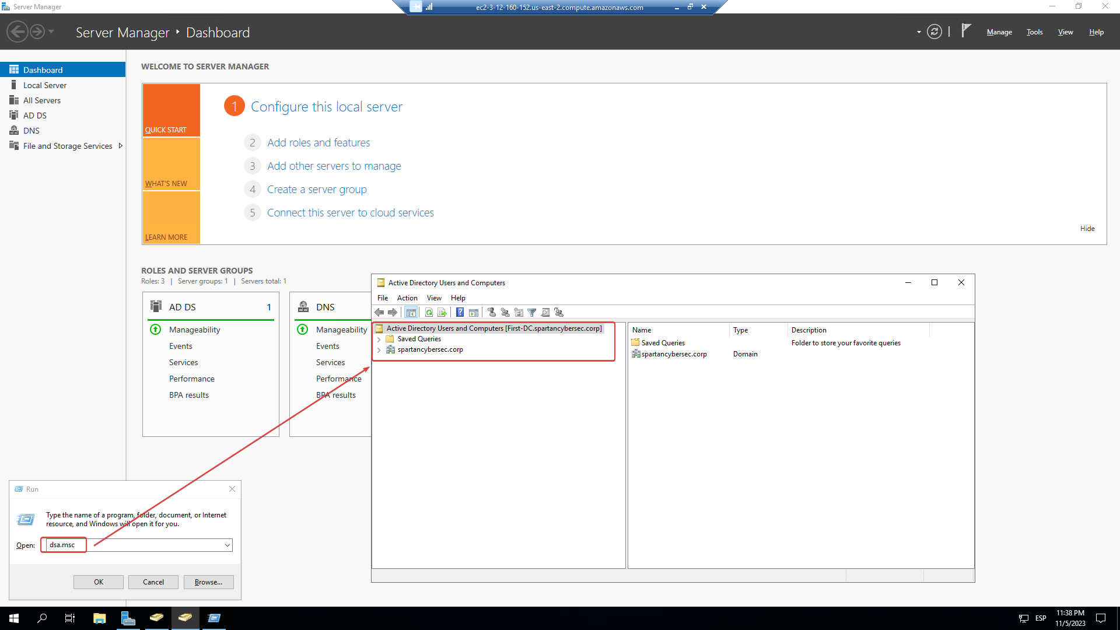Expand the Saved Queries tree node
1120x630 pixels.
379,339
